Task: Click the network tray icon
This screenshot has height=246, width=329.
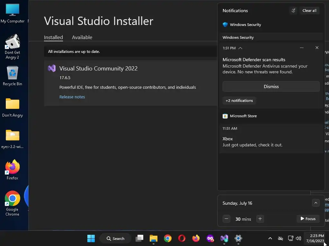Action: (x=290, y=238)
